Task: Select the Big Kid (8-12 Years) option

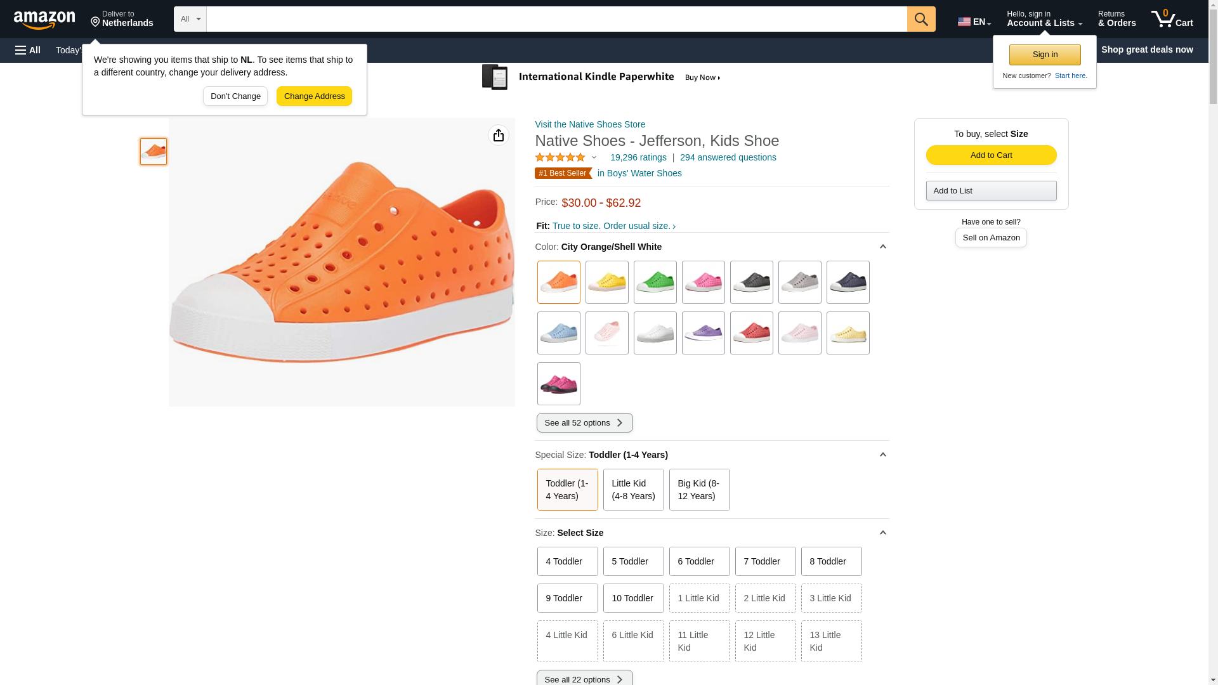Action: point(699,490)
